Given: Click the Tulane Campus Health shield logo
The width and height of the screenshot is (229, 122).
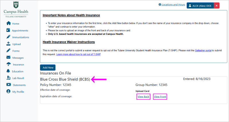Looking at the screenshot, I should (x=16, y=5).
